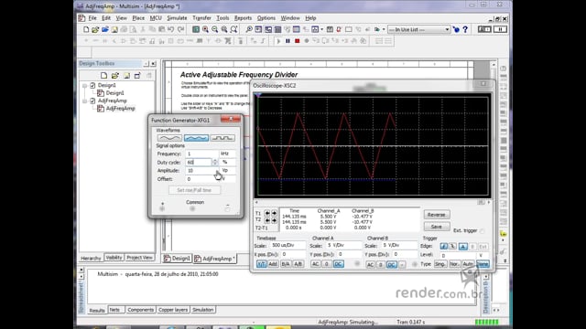Open frequency unit kHz dropdown

(x=227, y=154)
